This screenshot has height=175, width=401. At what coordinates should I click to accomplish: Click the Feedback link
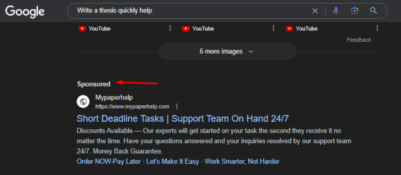(x=359, y=40)
